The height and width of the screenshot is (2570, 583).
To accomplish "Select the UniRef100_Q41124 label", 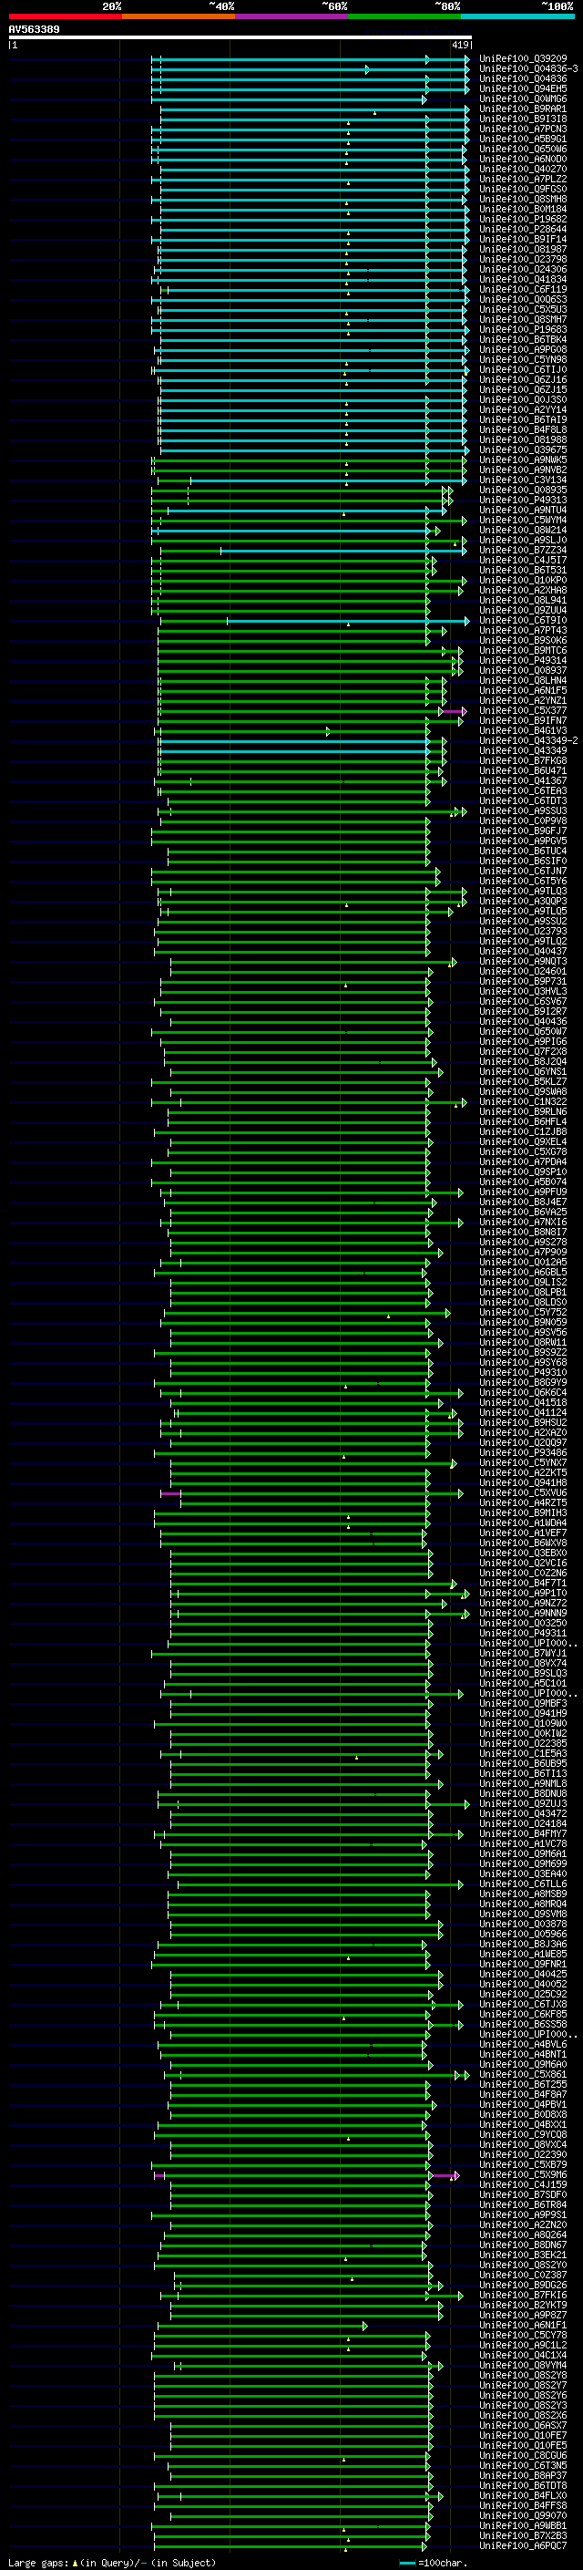I will pos(523,1413).
